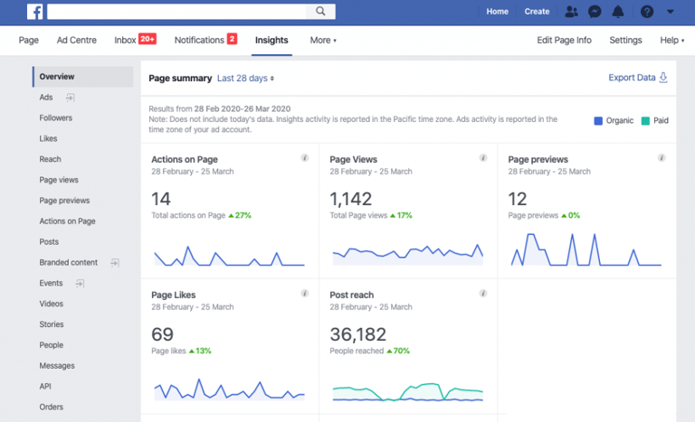695x422 pixels.
Task: Open Videos in the sidebar
Action: 52,304
